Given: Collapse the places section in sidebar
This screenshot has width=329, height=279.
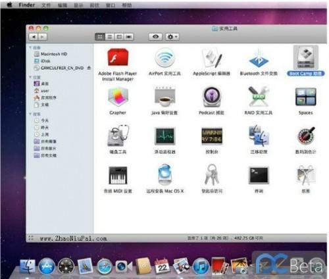Looking at the screenshot, I should click(x=30, y=77).
